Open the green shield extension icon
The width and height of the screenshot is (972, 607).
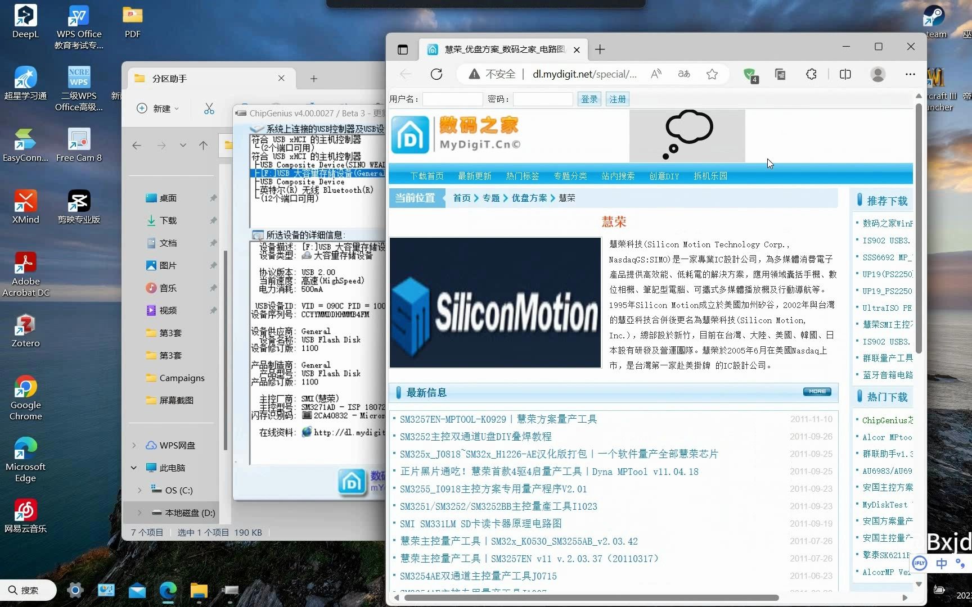[750, 75]
